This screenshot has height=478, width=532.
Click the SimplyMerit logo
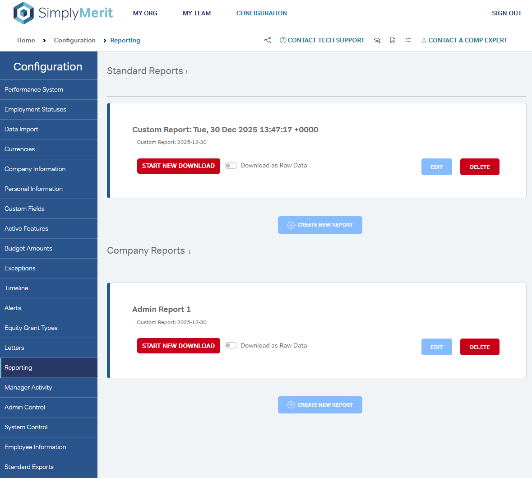click(x=63, y=13)
